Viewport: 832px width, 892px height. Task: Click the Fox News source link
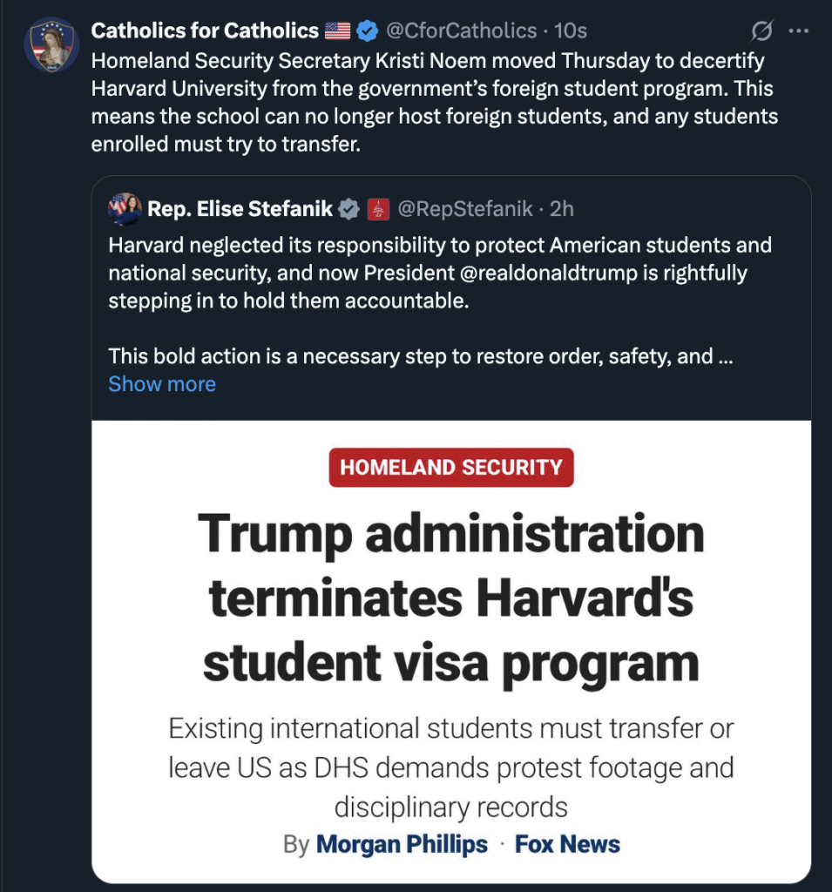click(567, 844)
